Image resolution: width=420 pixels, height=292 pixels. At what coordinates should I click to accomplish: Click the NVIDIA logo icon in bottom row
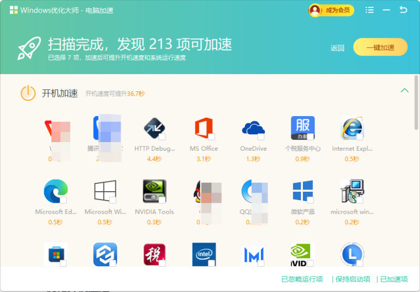tap(303, 254)
